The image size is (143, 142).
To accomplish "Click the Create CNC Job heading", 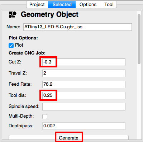I will [x=27, y=53].
